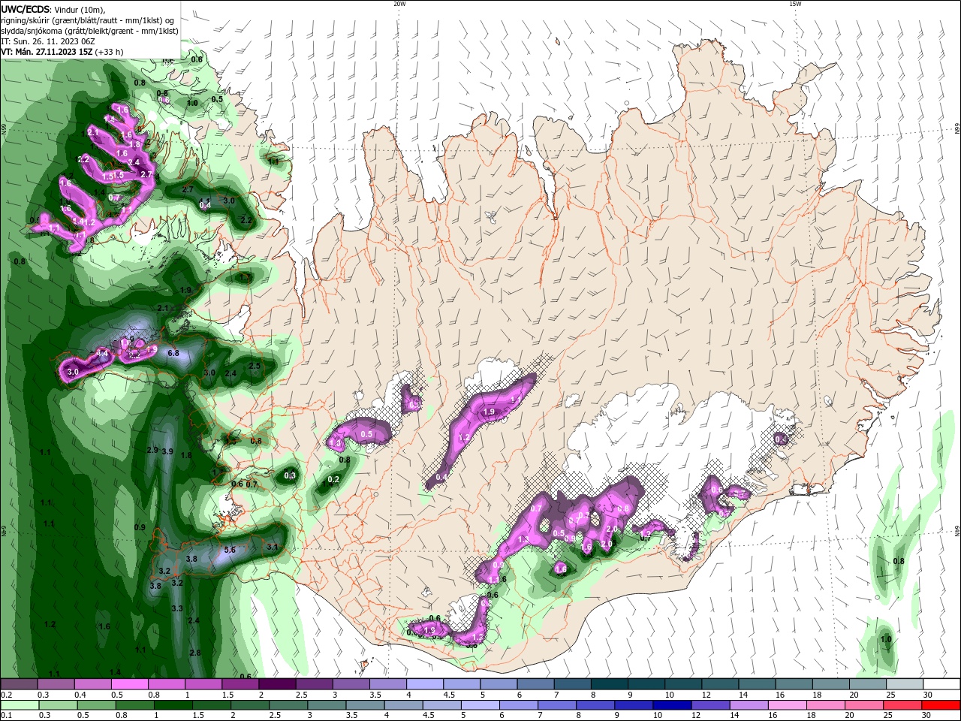Click the dark purple top-row swatch labeled 2
Image resolution: width=961 pixels, height=721 pixels.
[277, 684]
